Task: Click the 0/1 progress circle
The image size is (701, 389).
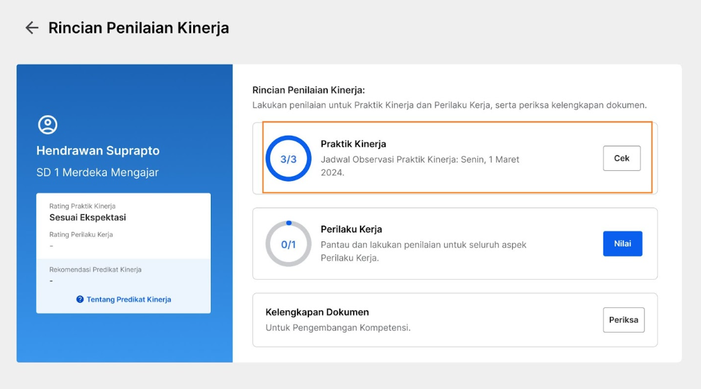Action: click(288, 244)
